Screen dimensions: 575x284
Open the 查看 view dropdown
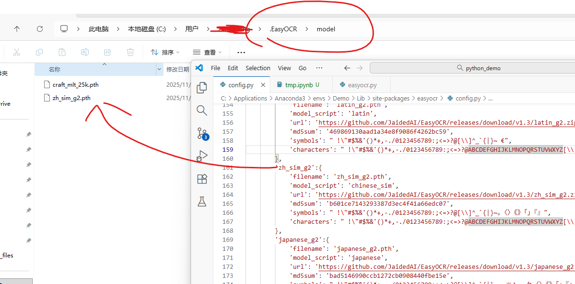coord(207,52)
